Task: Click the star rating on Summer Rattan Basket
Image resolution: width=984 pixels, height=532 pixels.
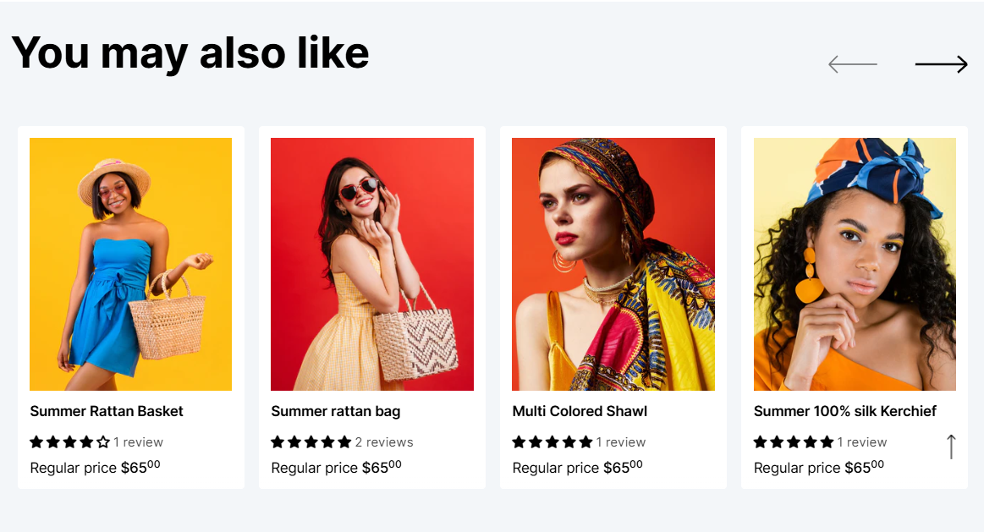Action: click(x=69, y=442)
